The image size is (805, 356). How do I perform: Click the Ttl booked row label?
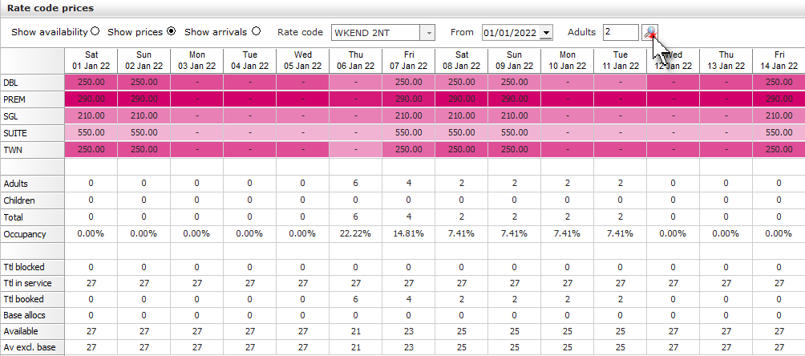[32, 299]
